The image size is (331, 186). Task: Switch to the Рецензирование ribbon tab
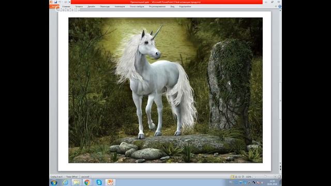pos(157,7)
